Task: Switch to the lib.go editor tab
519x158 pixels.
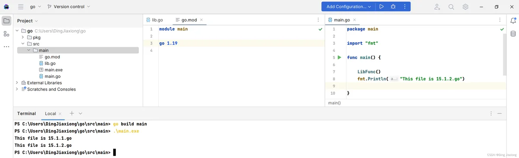Action: 154,20
